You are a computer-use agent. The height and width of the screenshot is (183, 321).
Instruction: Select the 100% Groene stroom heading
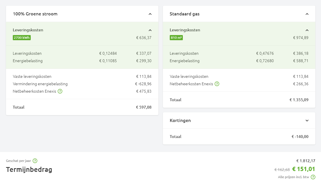[35, 14]
